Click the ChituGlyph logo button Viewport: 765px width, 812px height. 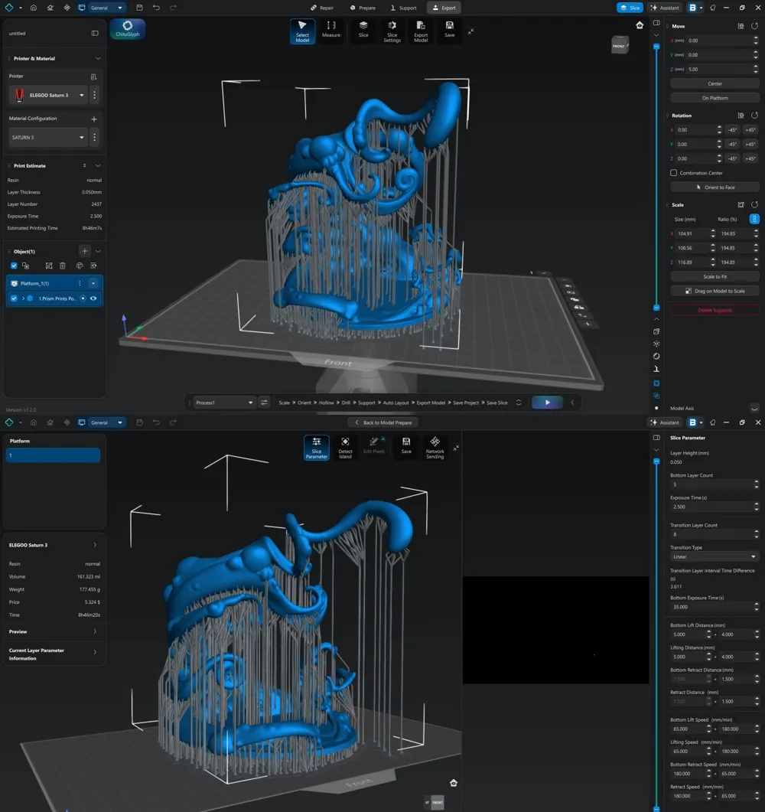coord(127,28)
